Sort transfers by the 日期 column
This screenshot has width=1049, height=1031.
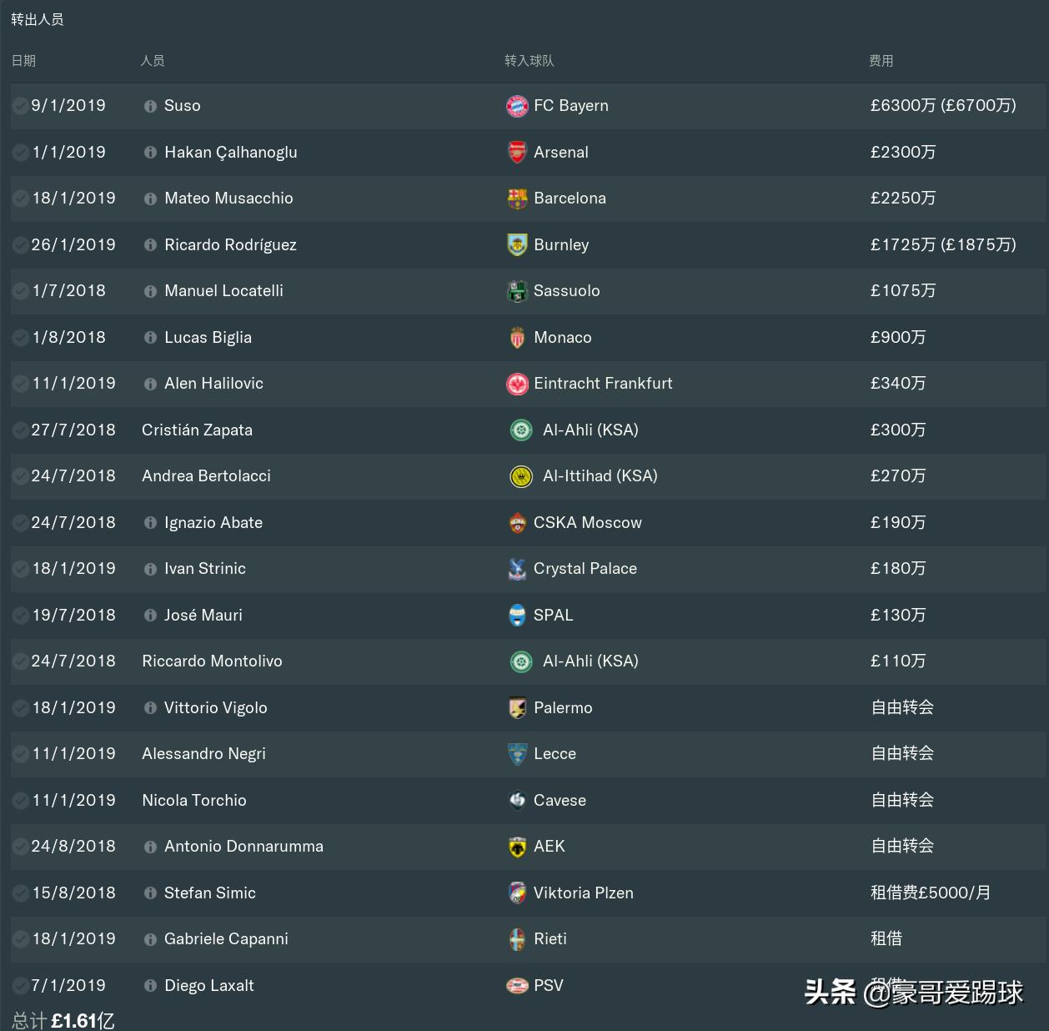pos(23,61)
